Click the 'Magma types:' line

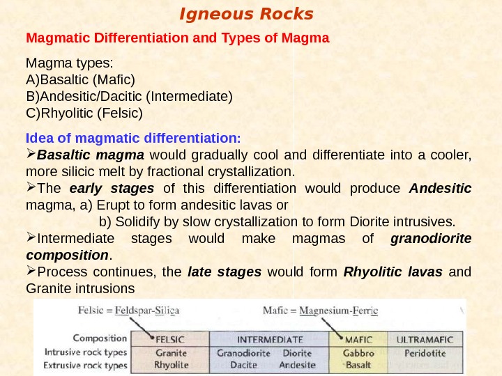tap(70, 63)
